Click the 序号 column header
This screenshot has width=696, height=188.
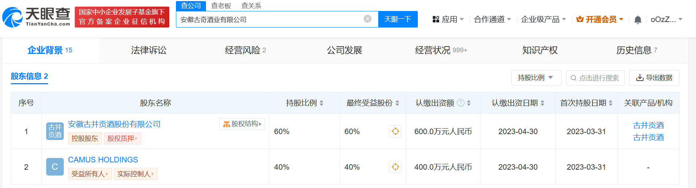(x=26, y=103)
